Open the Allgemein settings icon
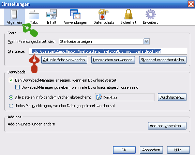Image resolution: width=195 pixels, height=155 pixels. (x=14, y=14)
